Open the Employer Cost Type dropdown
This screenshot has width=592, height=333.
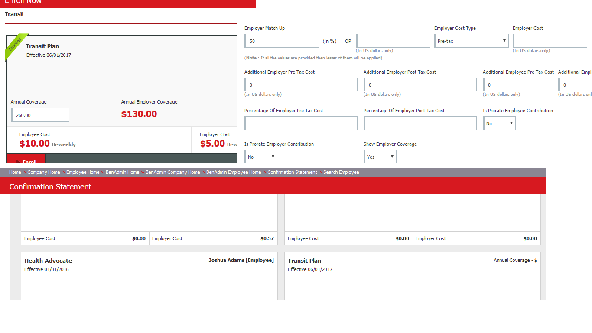click(x=471, y=41)
